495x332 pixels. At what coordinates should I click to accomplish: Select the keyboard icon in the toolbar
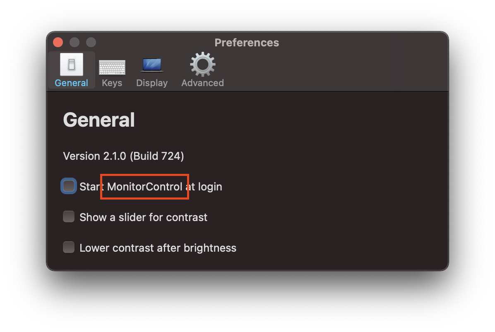click(x=112, y=66)
